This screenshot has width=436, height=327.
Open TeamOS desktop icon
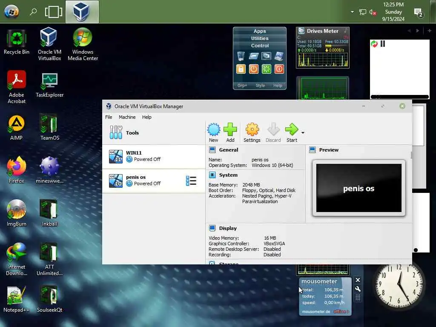click(x=49, y=127)
